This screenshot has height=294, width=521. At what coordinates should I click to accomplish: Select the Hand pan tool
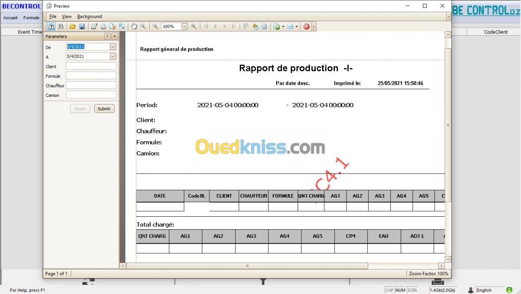pyautogui.click(x=134, y=26)
